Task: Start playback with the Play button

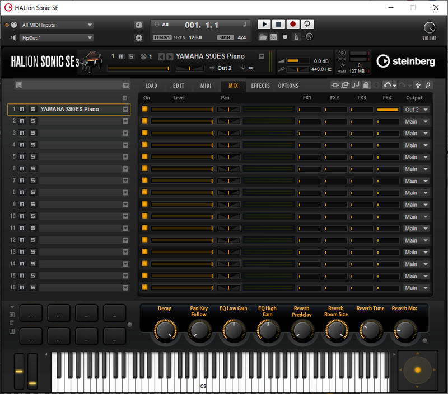Action: coord(264,24)
